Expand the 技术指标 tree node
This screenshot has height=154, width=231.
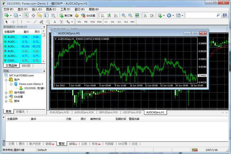click(6, 92)
